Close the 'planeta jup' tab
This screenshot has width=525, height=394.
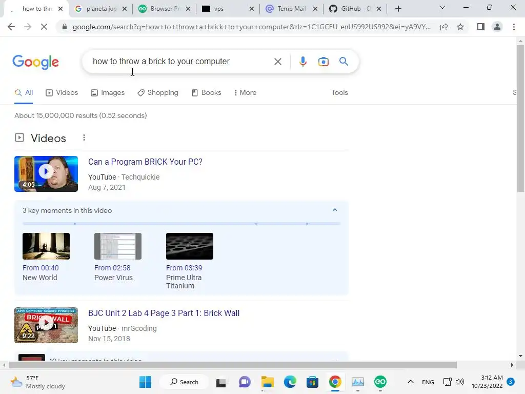[x=125, y=9]
